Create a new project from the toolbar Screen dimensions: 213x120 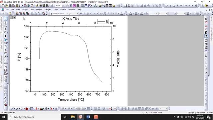click(3, 6)
